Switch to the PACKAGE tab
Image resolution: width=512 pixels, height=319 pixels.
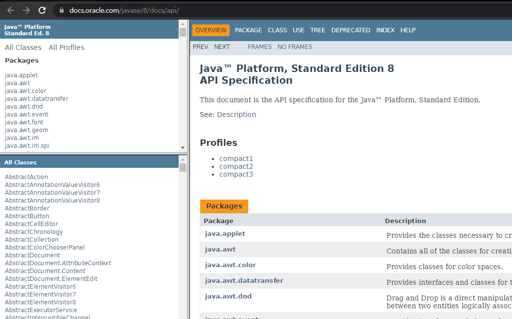click(249, 30)
